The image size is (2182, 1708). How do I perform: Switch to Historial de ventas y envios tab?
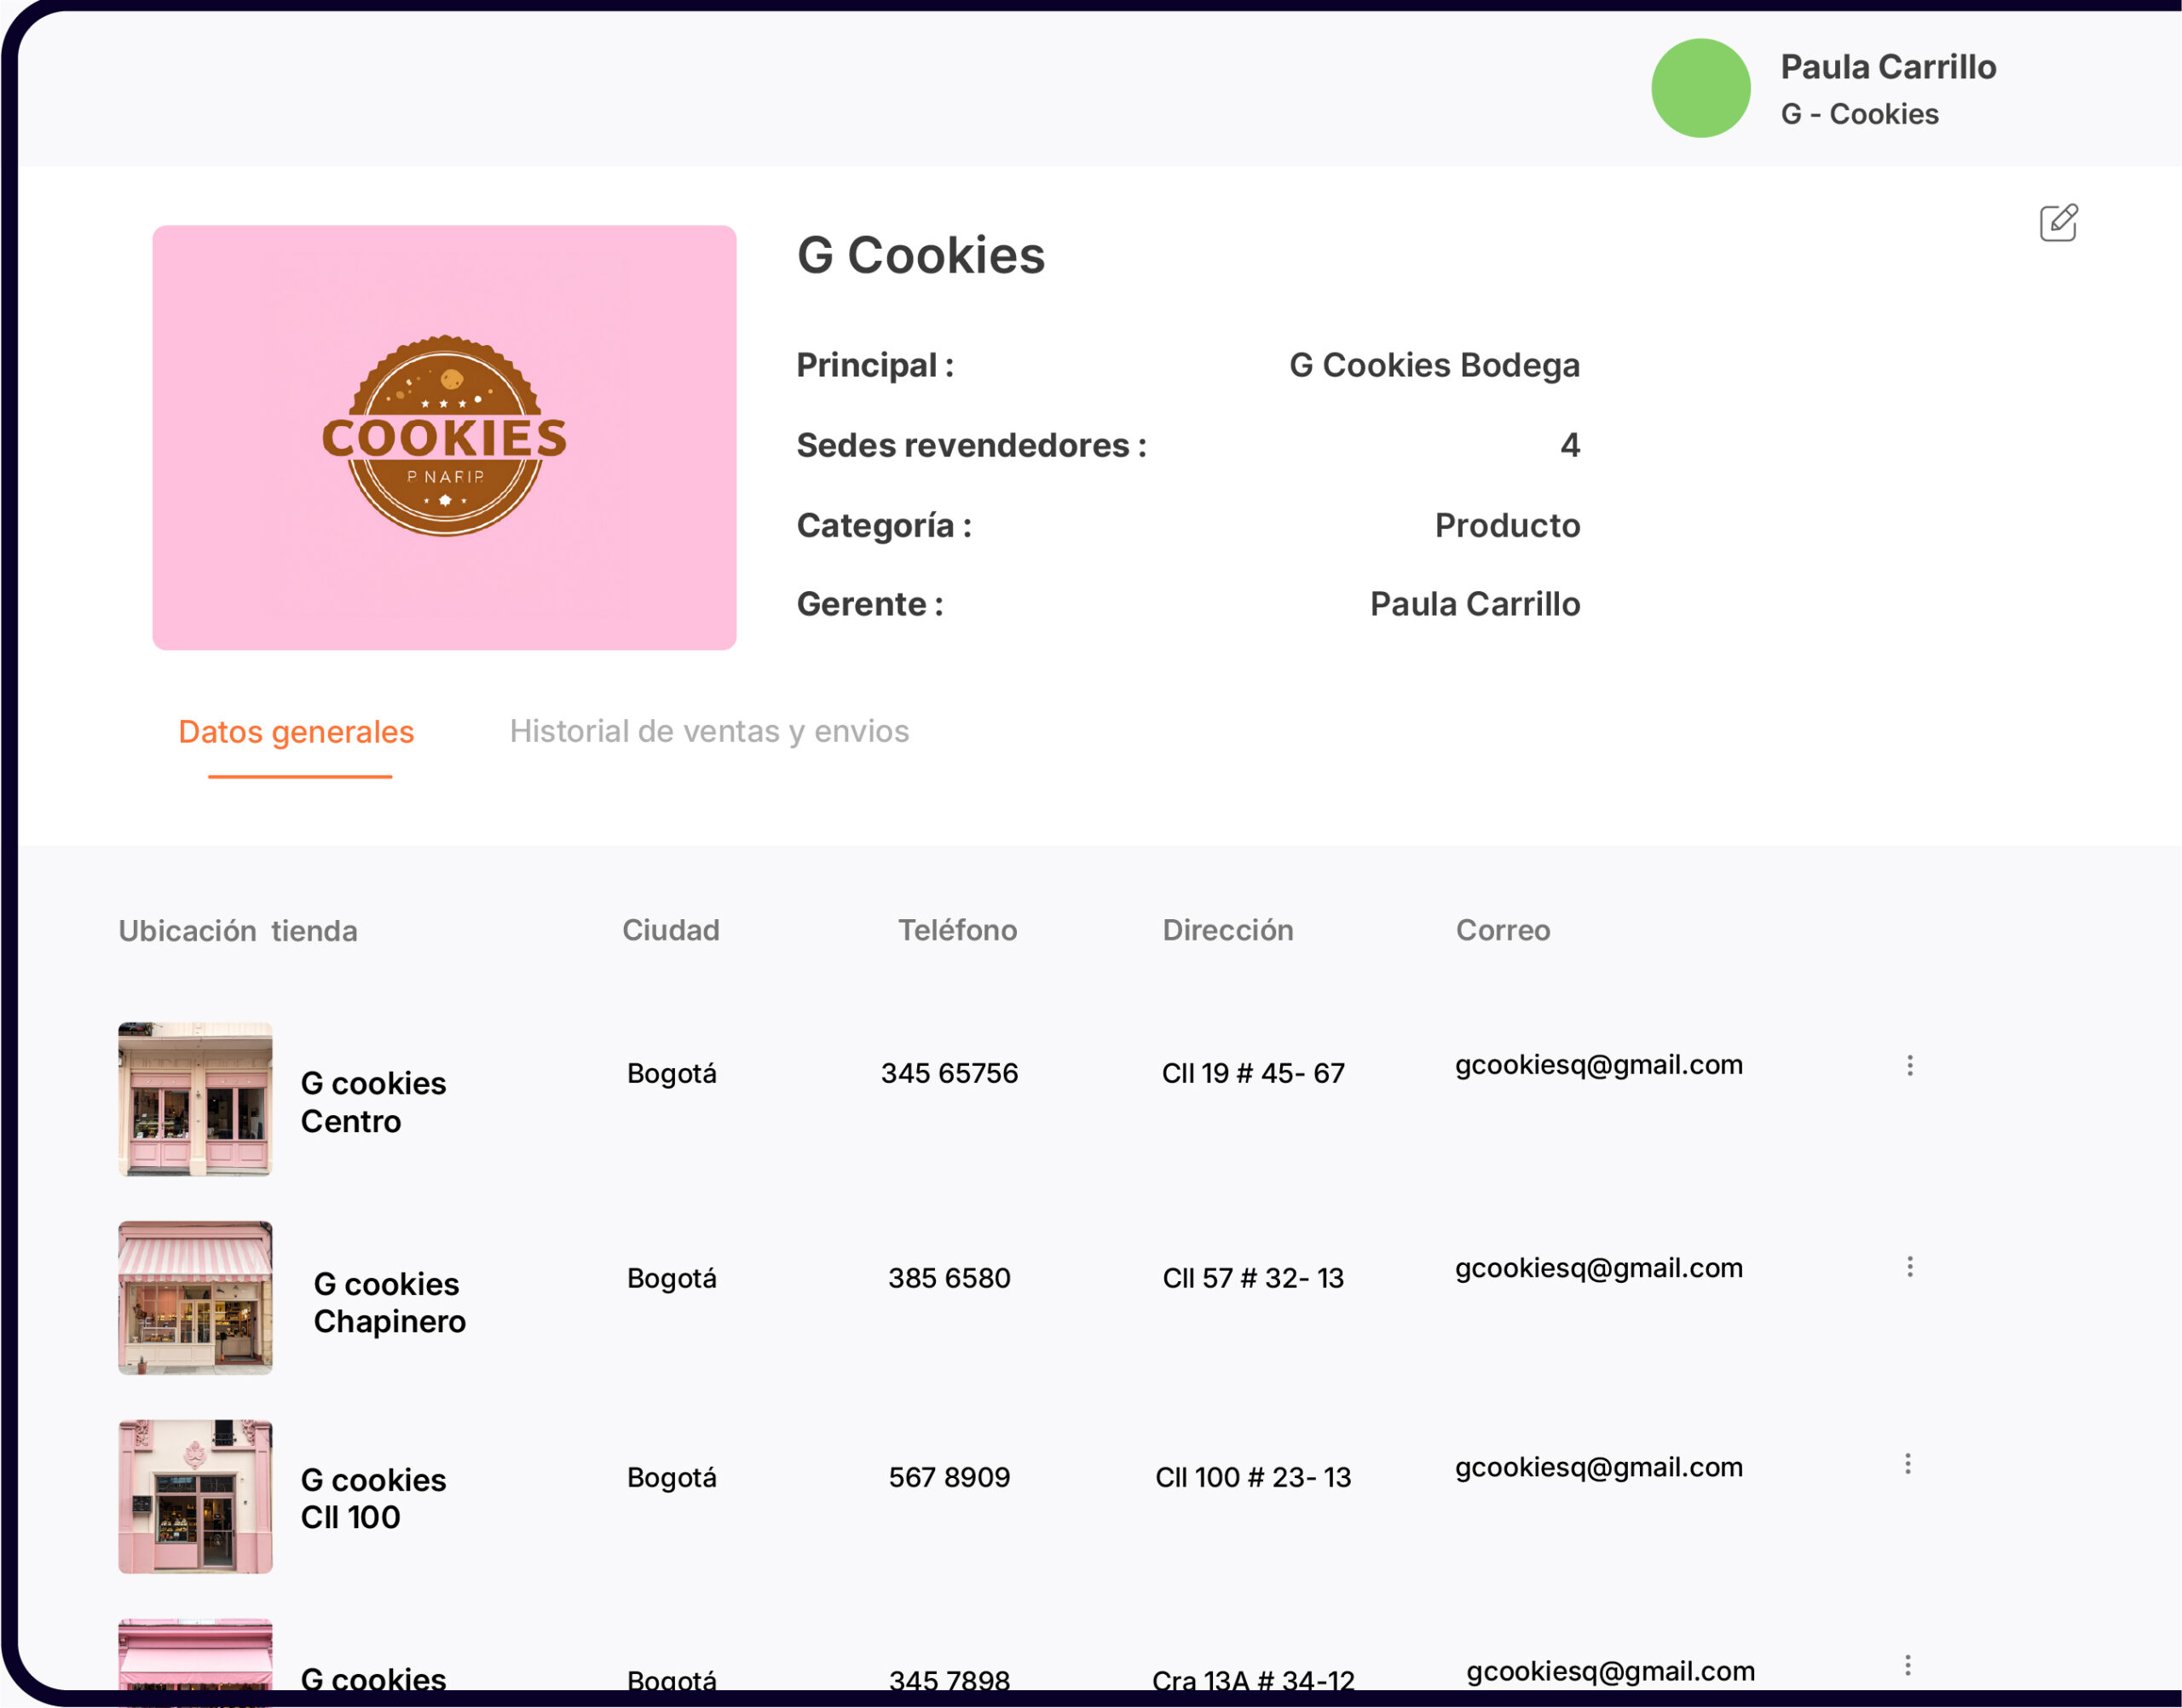[x=708, y=731]
